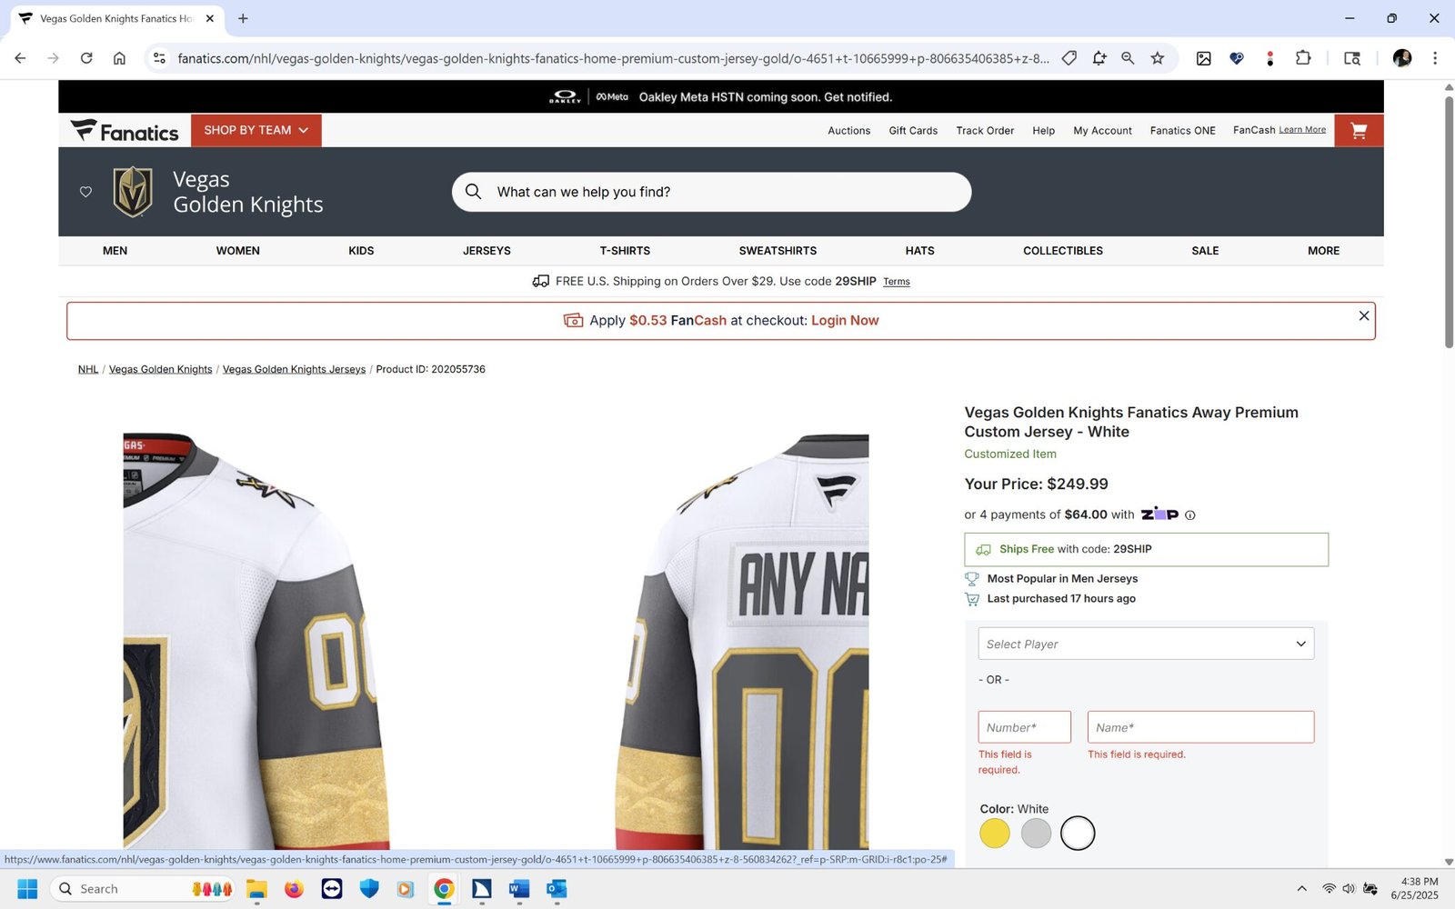The image size is (1455, 909).
Task: Open Microsoft Word from taskbar
Action: coord(519,889)
